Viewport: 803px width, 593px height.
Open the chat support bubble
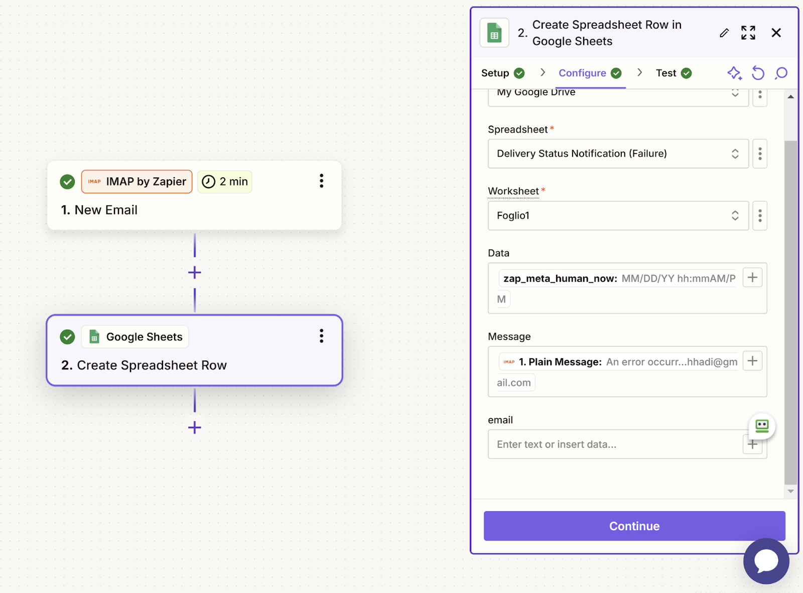(x=766, y=561)
